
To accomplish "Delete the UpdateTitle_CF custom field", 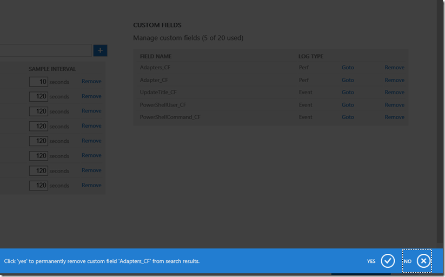I will [394, 93].
